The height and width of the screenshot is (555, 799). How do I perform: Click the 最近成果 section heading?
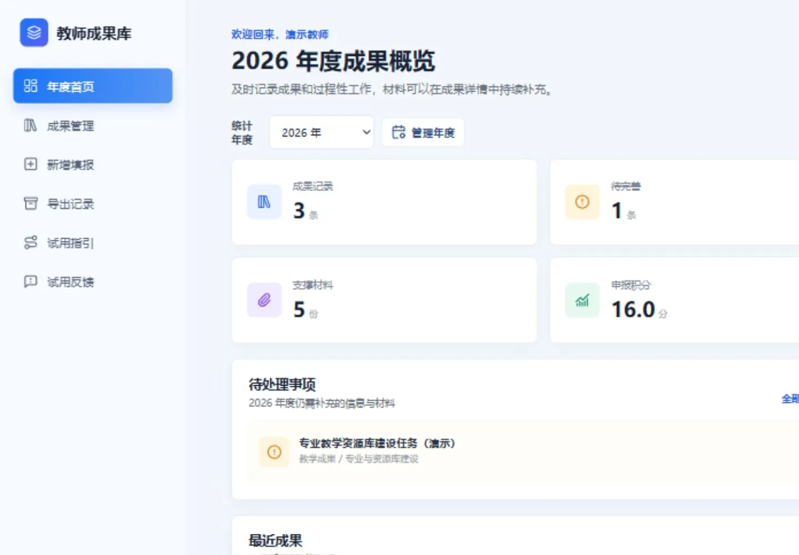tap(275, 540)
